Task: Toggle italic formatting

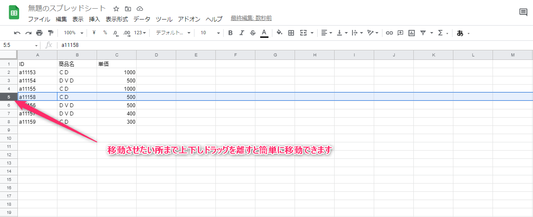Action: 241,33
